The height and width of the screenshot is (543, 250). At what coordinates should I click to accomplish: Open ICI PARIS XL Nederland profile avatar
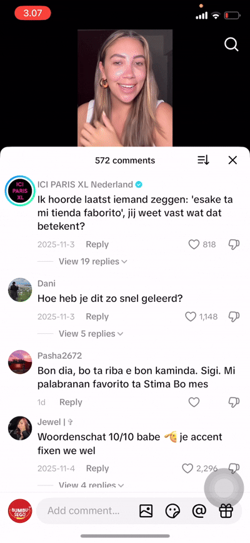(20, 191)
